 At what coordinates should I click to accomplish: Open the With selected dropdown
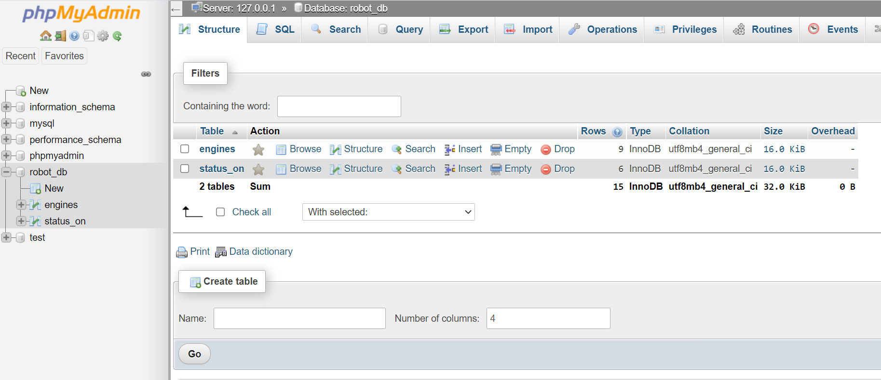click(388, 212)
